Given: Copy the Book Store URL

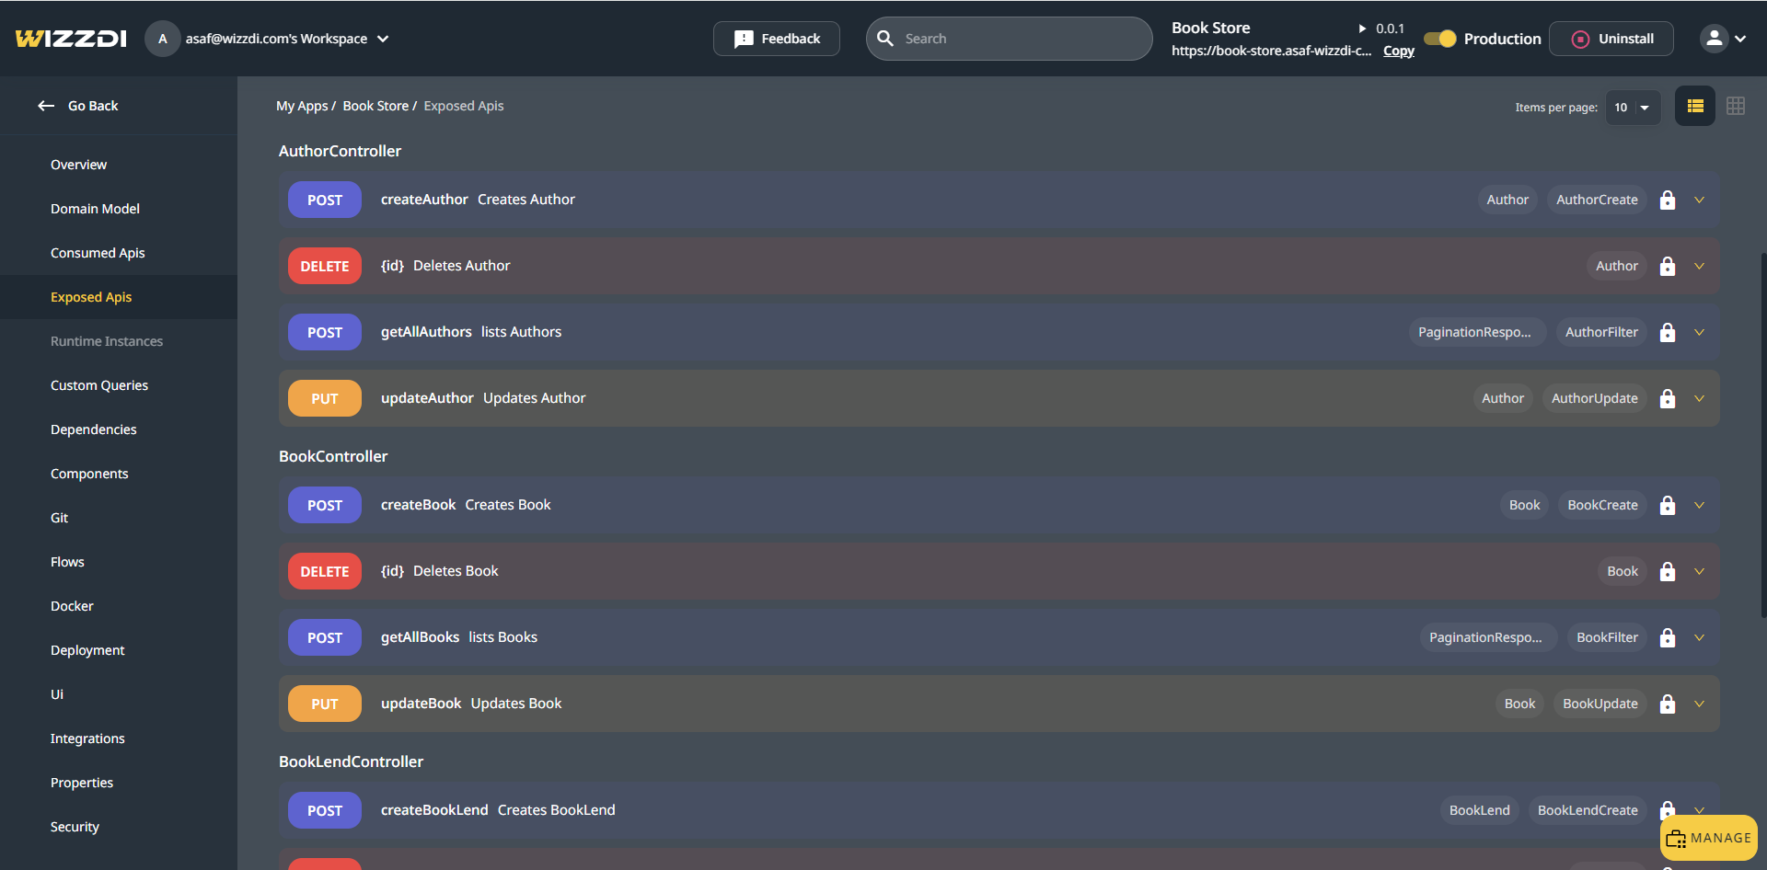Looking at the screenshot, I should 1398,52.
